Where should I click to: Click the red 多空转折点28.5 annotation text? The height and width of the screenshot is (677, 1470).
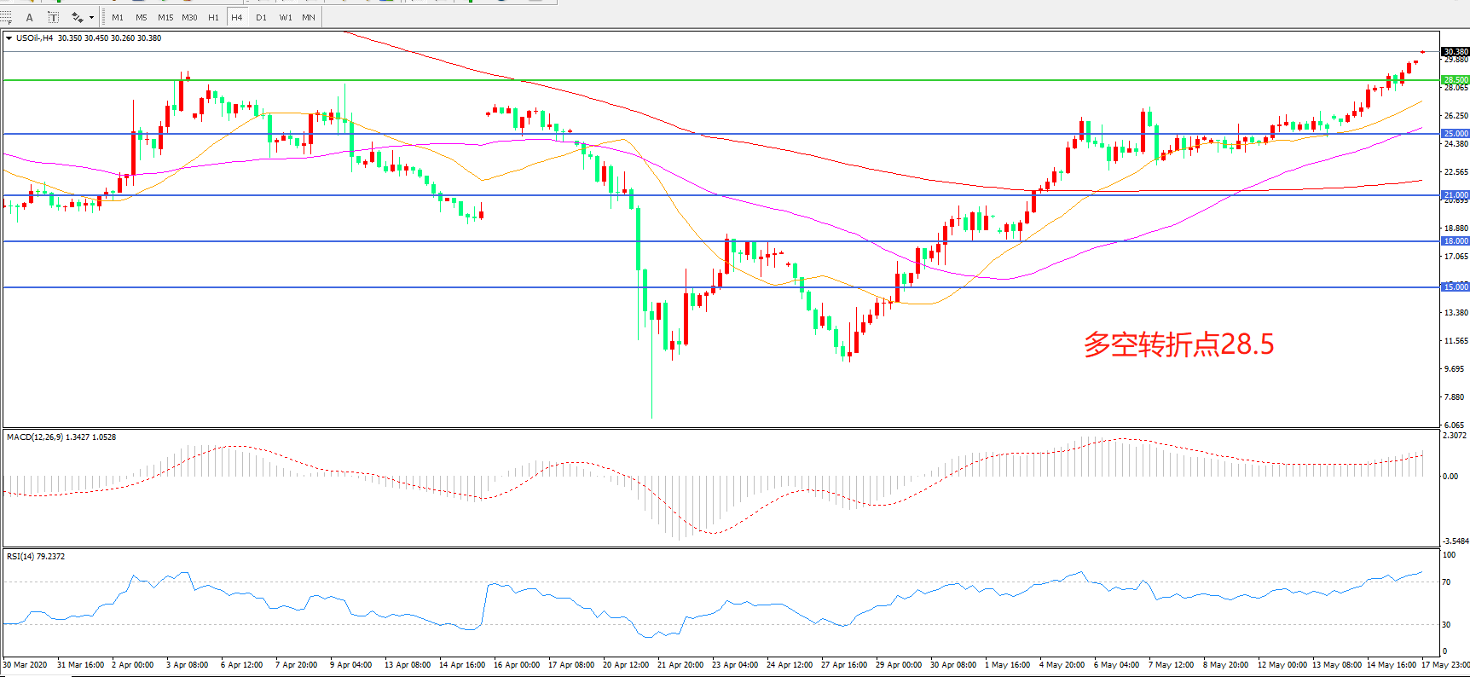[x=1178, y=344]
